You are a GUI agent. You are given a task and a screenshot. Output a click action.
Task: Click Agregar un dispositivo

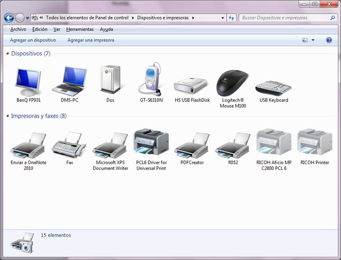pos(33,40)
